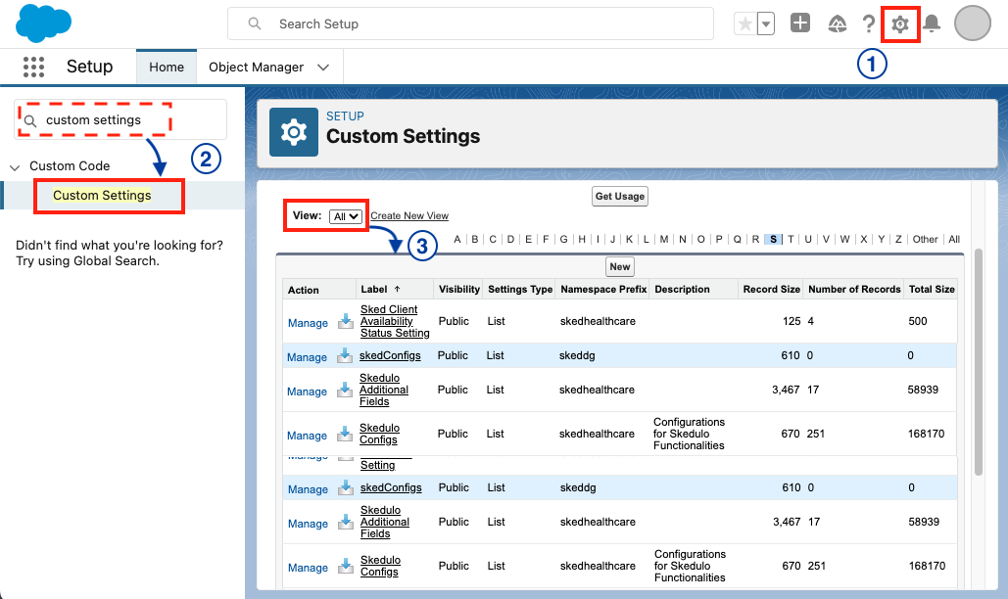Image resolution: width=1008 pixels, height=599 pixels.
Task: Add this page to favorites with star
Action: [x=745, y=23]
